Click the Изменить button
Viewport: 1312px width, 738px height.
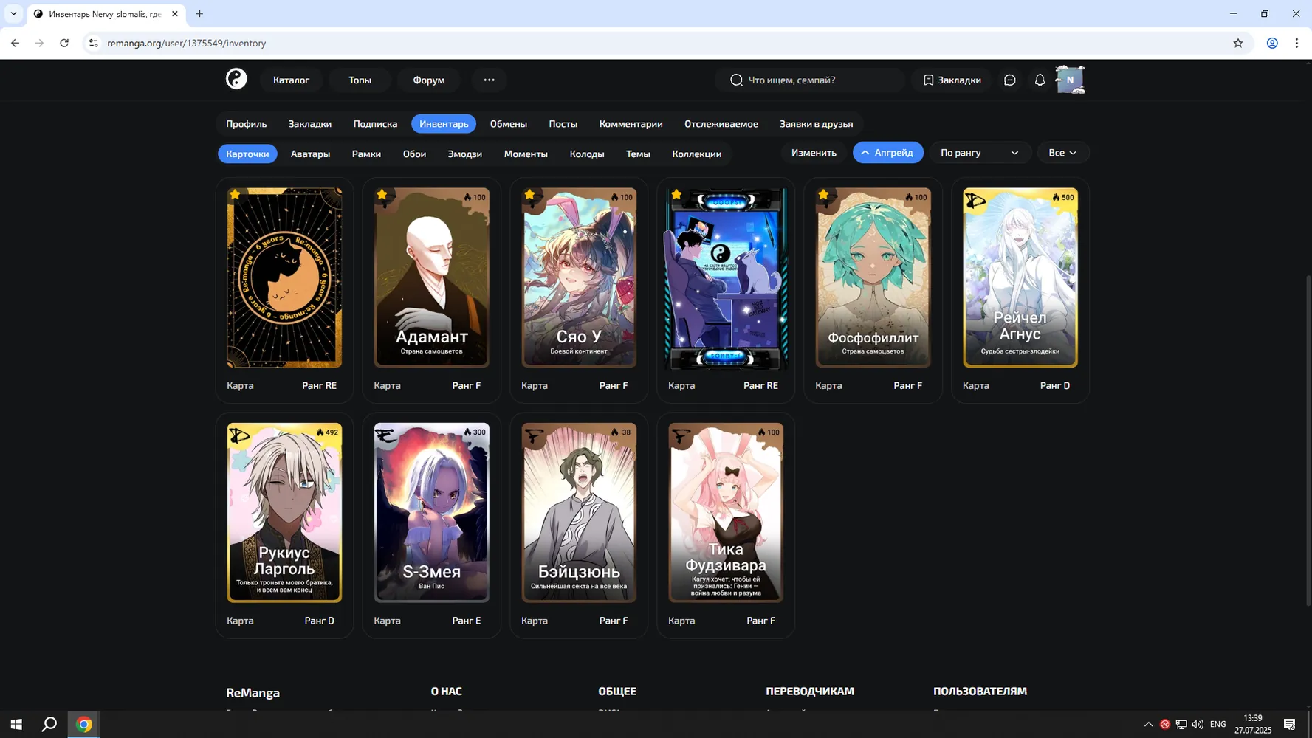point(814,153)
